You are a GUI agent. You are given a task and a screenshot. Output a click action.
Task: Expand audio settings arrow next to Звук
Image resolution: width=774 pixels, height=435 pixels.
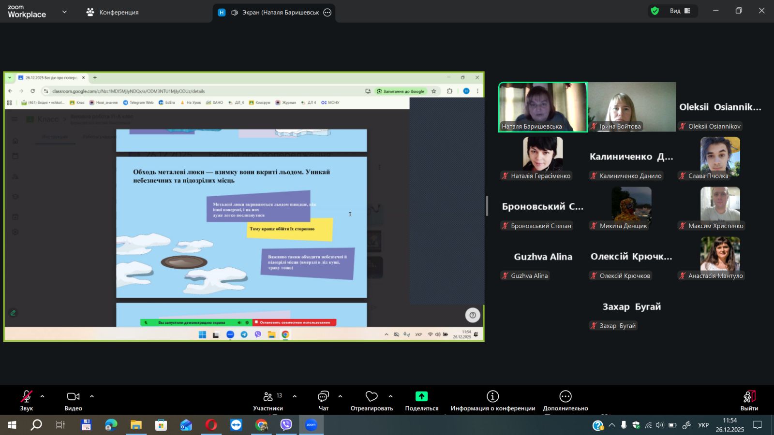click(43, 396)
